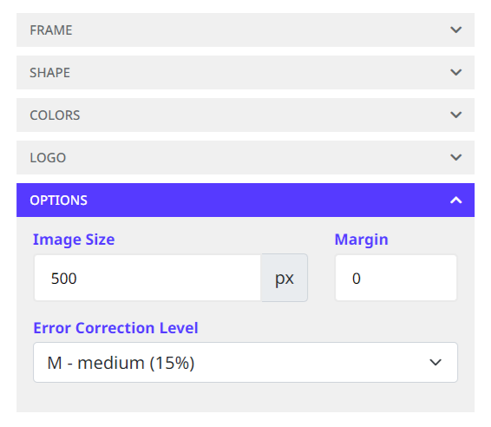Click the FRAME heading text

click(51, 30)
